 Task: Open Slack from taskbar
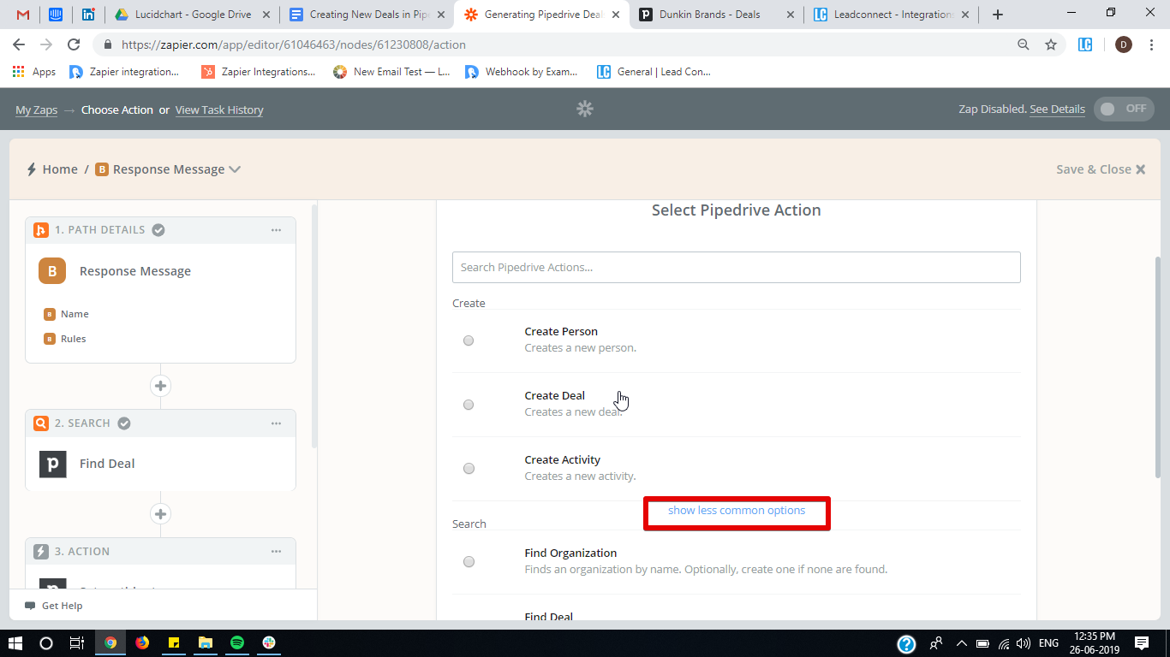click(x=269, y=642)
